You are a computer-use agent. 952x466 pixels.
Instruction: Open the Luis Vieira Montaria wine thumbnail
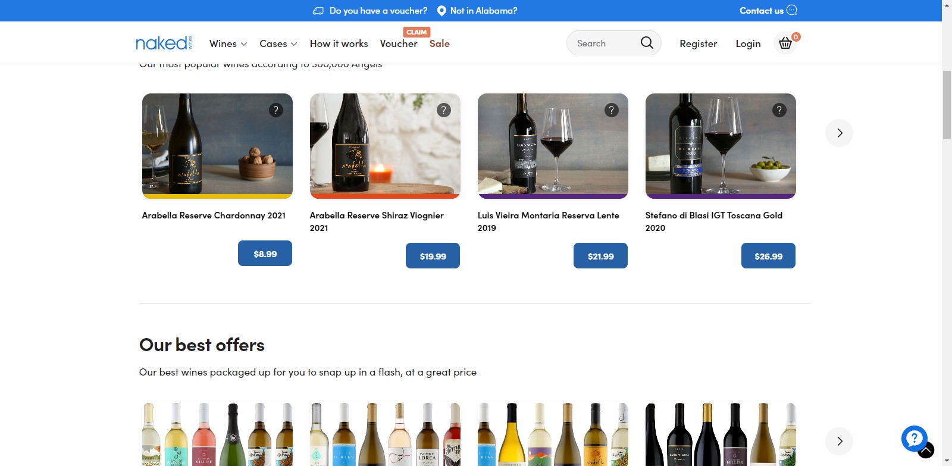553,146
